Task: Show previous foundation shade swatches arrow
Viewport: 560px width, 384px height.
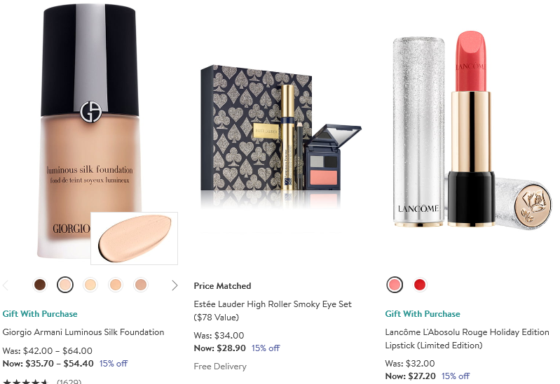Action: click(6, 285)
